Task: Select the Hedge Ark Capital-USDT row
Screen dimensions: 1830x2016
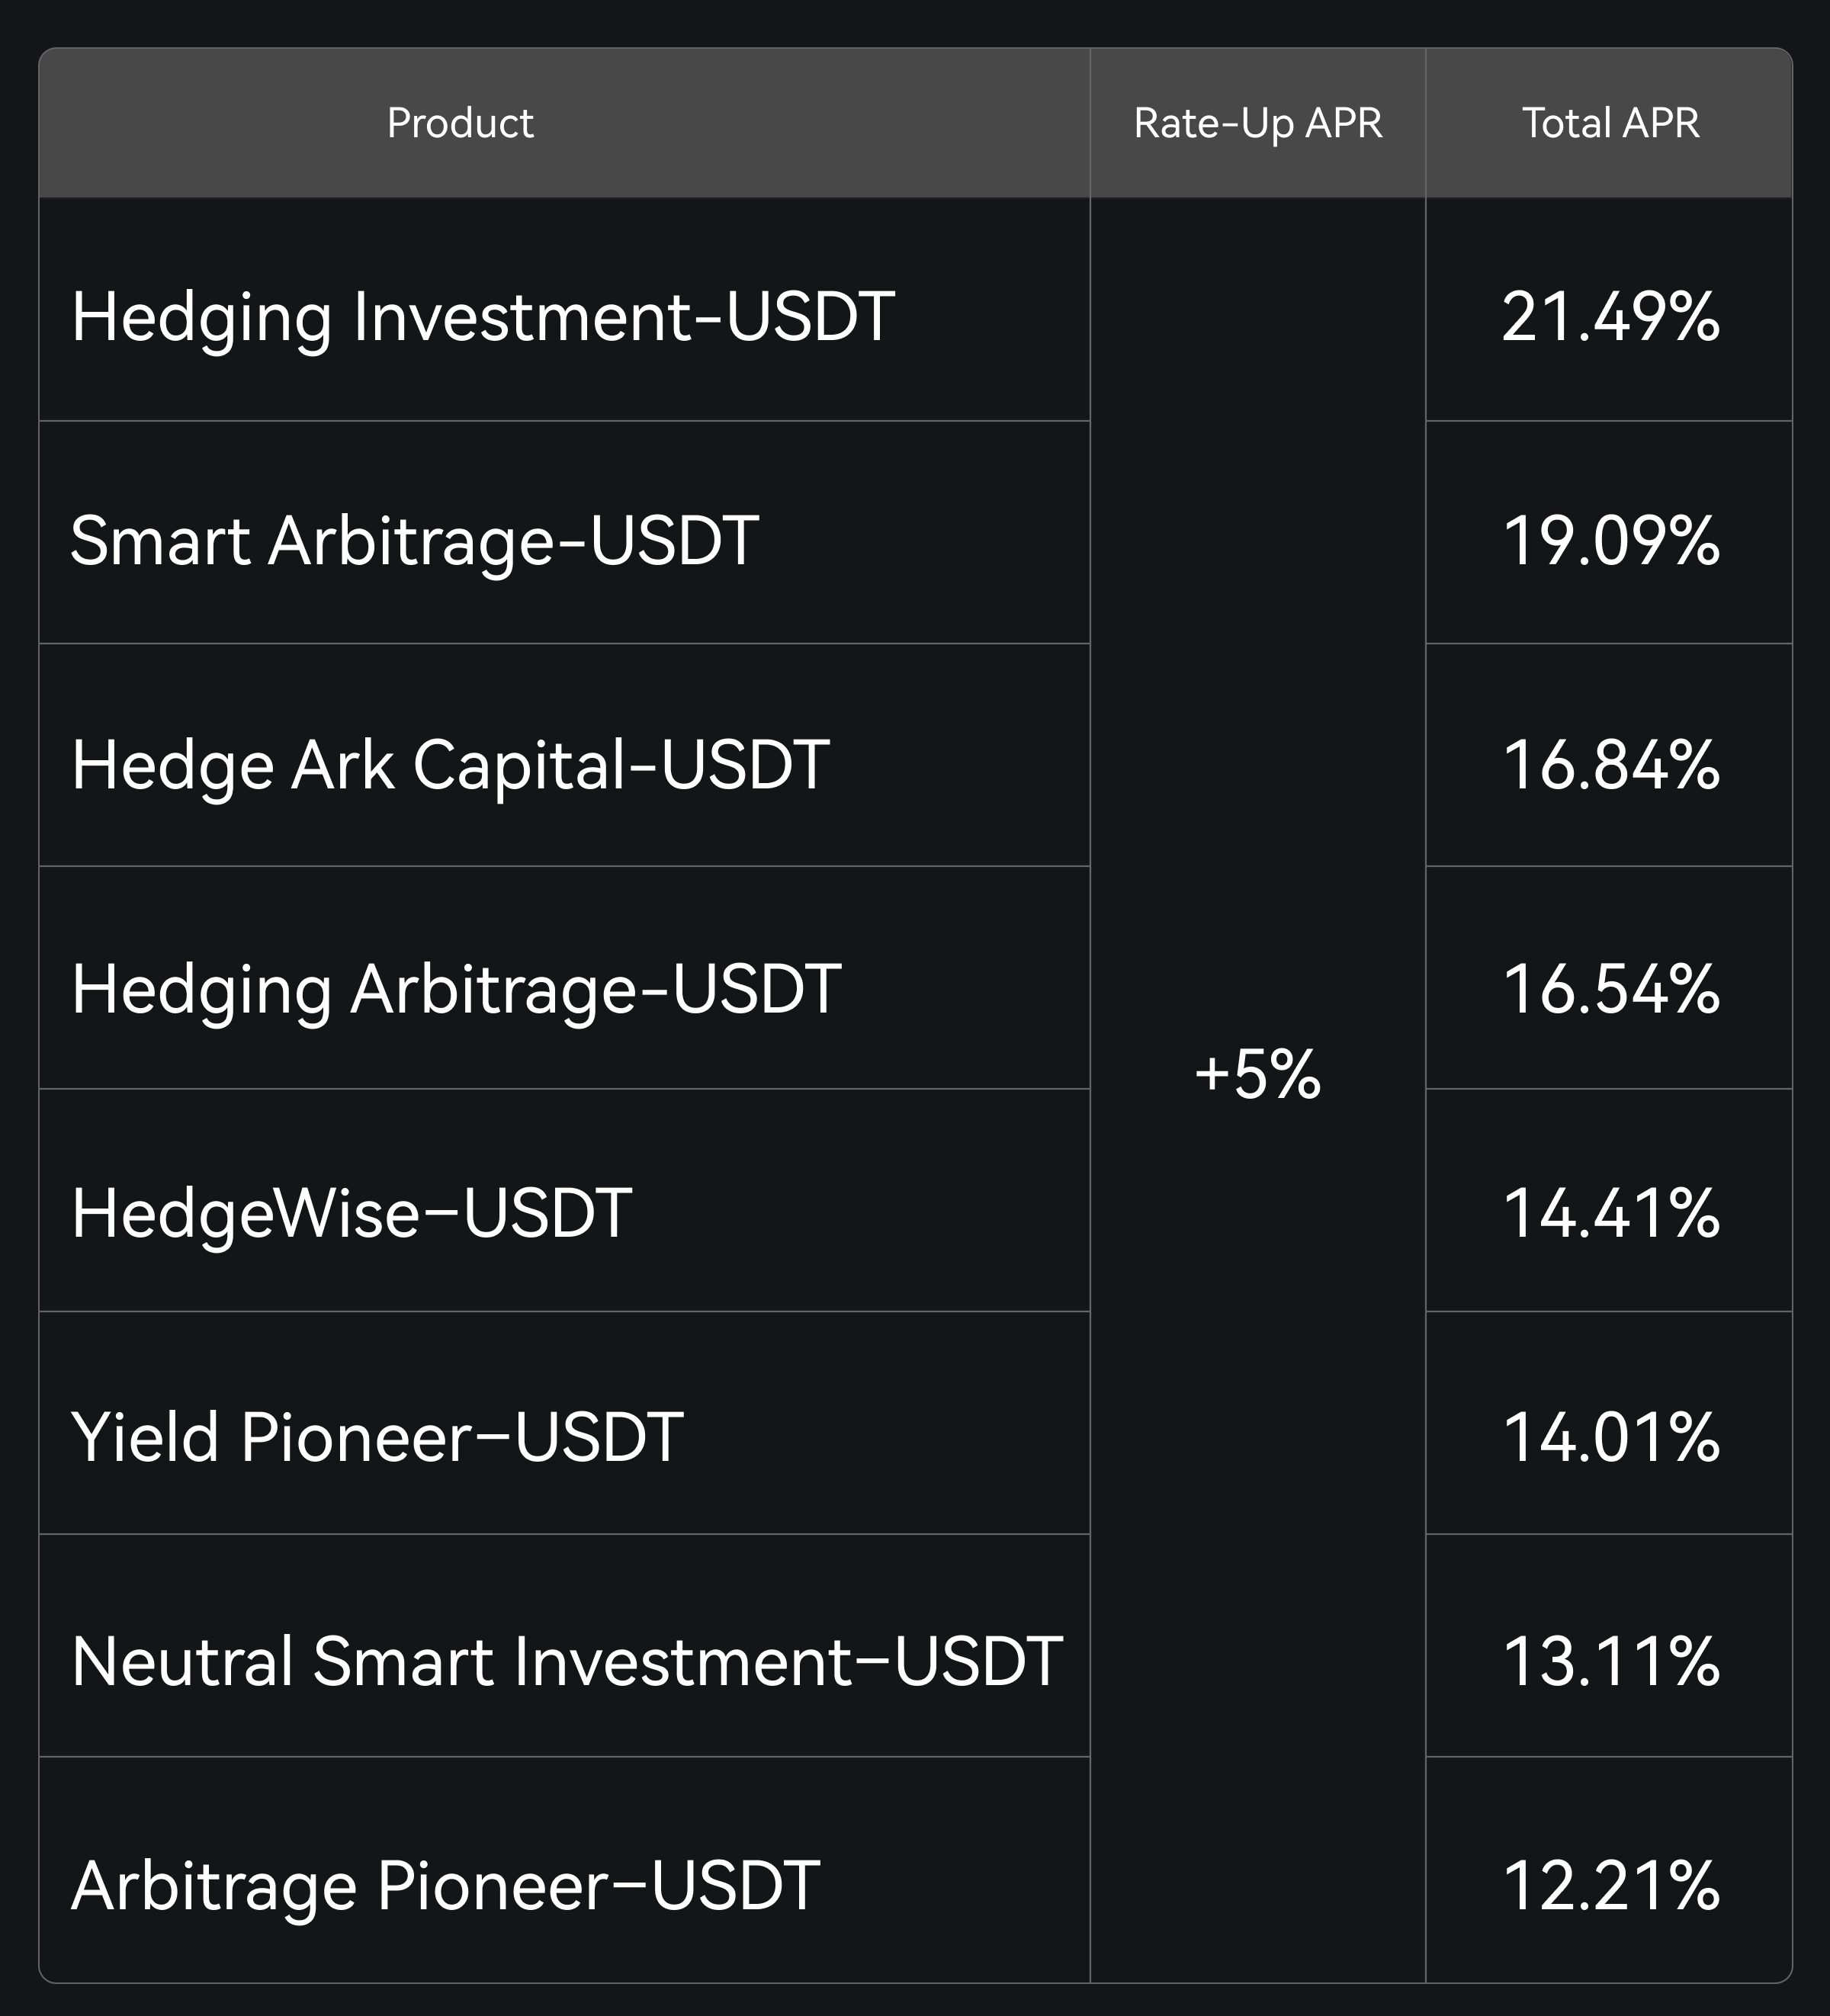Action: click(450, 765)
